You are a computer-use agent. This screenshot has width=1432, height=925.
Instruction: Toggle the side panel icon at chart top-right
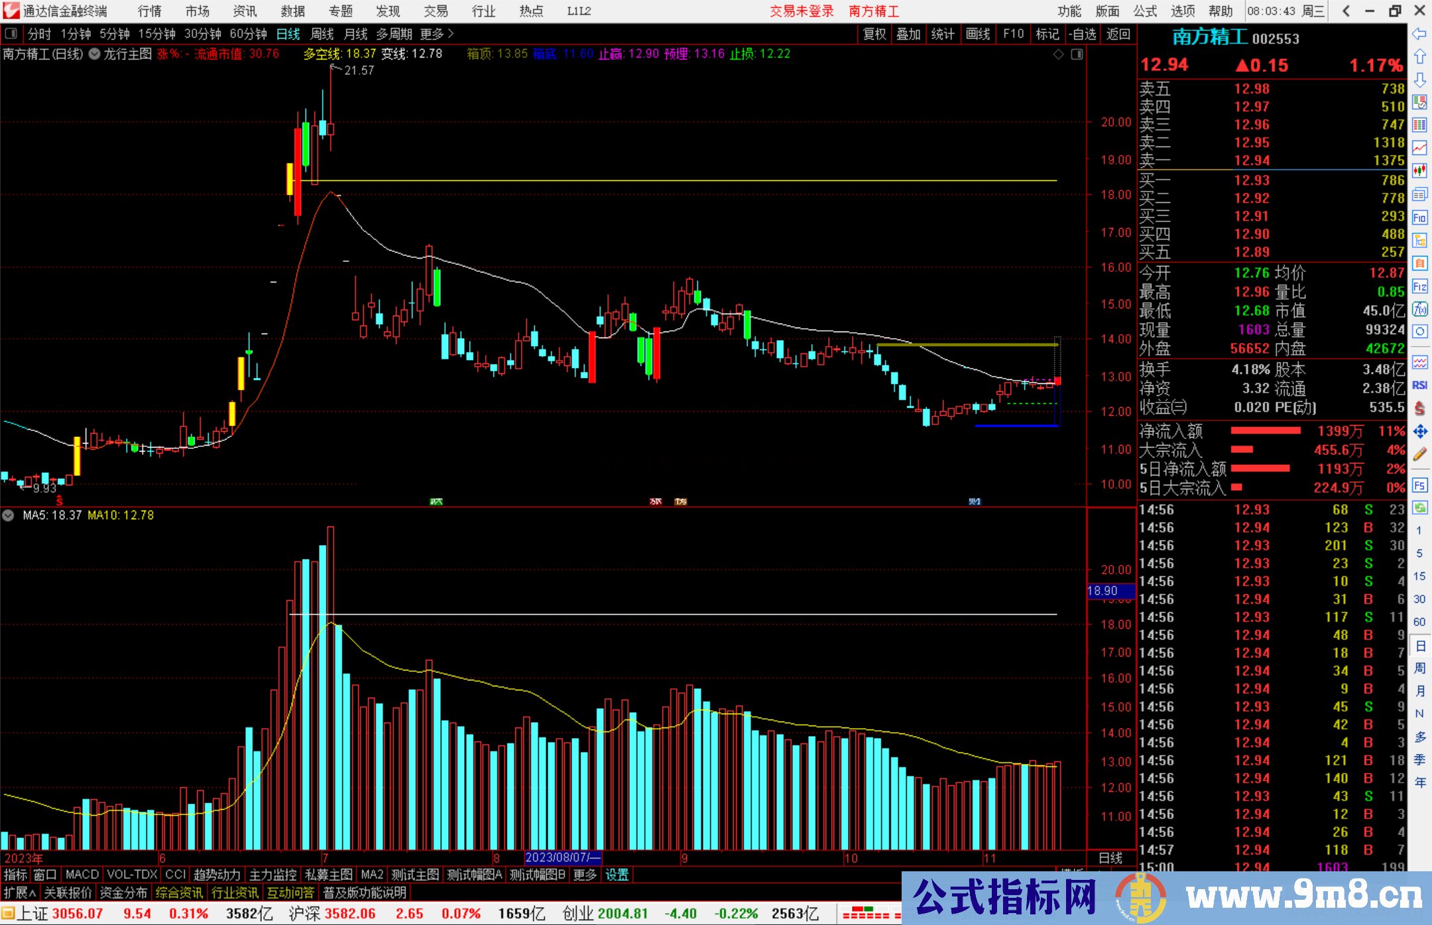pos(1077,54)
